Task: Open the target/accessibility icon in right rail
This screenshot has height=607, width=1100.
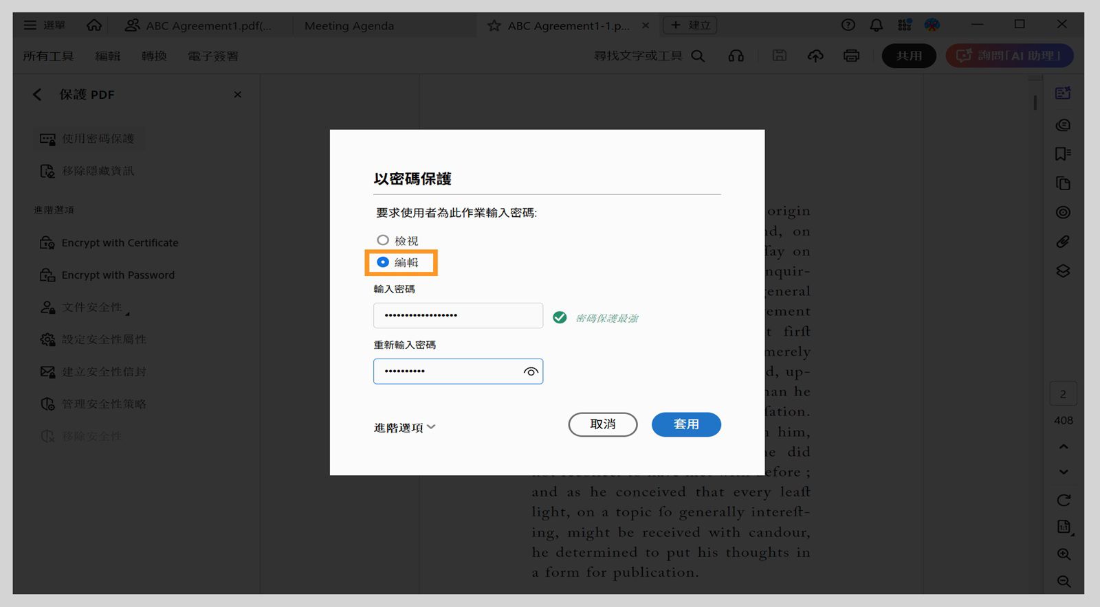Action: (x=1064, y=213)
